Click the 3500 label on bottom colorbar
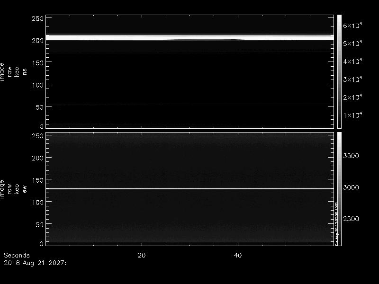This screenshot has width=379, height=284. click(351, 156)
